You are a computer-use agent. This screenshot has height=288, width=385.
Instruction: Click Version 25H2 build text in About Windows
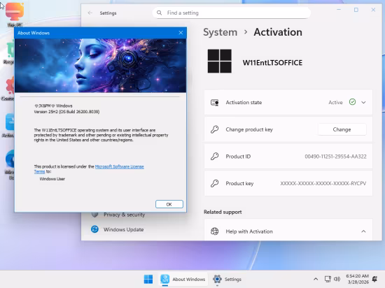point(66,112)
